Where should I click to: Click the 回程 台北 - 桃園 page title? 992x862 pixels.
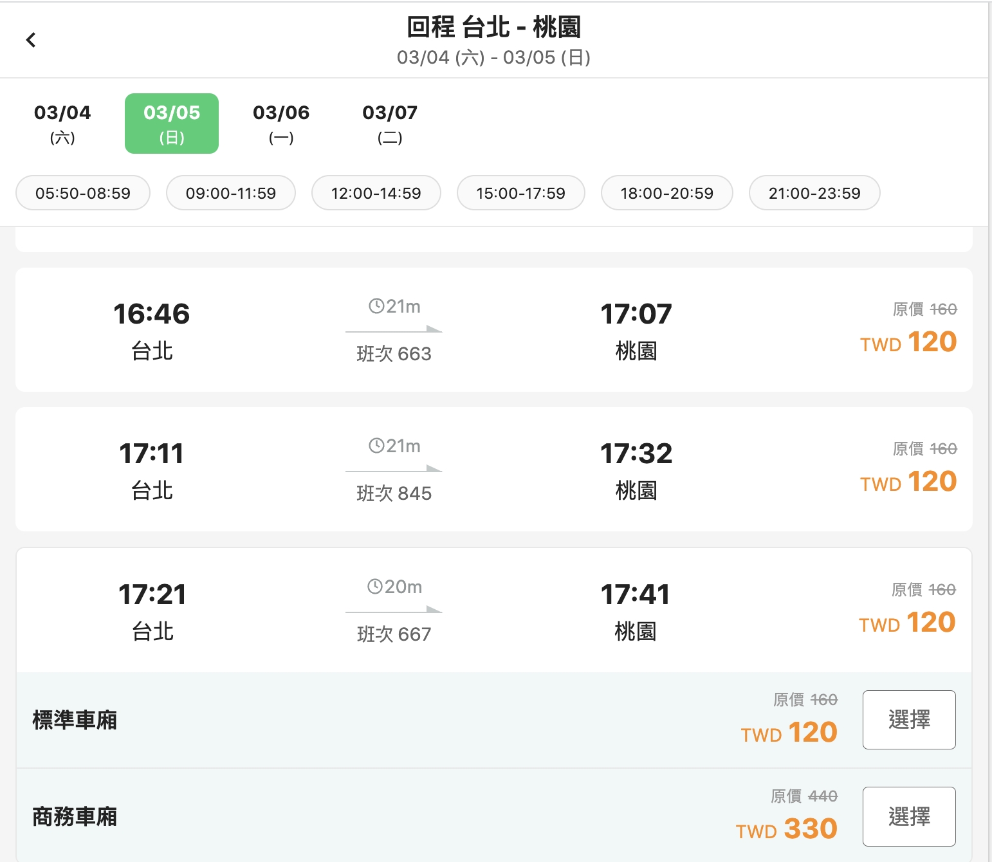coord(494,27)
